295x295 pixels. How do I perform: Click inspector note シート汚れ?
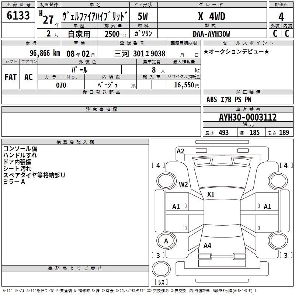click(17, 169)
